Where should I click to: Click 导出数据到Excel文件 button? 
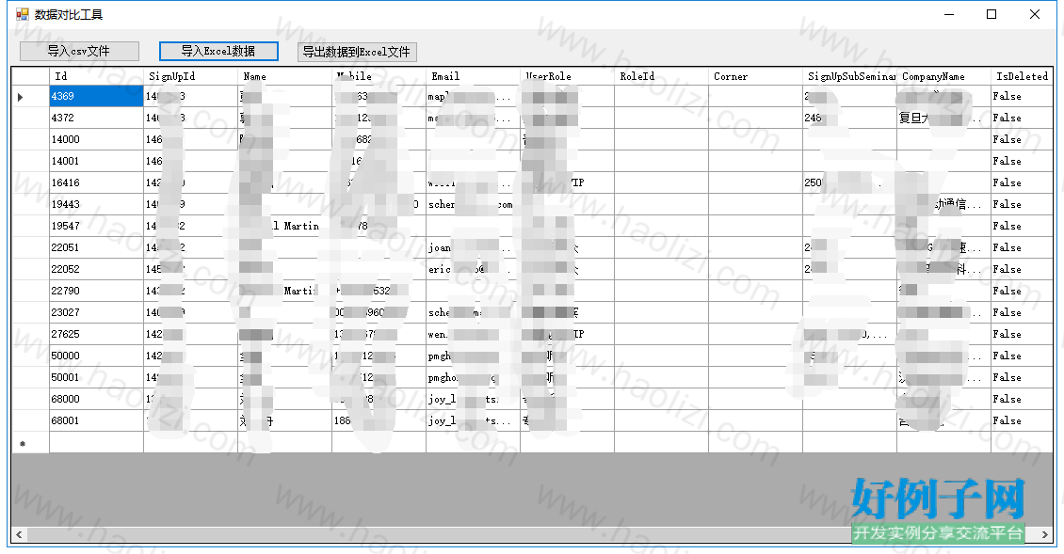[x=357, y=53]
